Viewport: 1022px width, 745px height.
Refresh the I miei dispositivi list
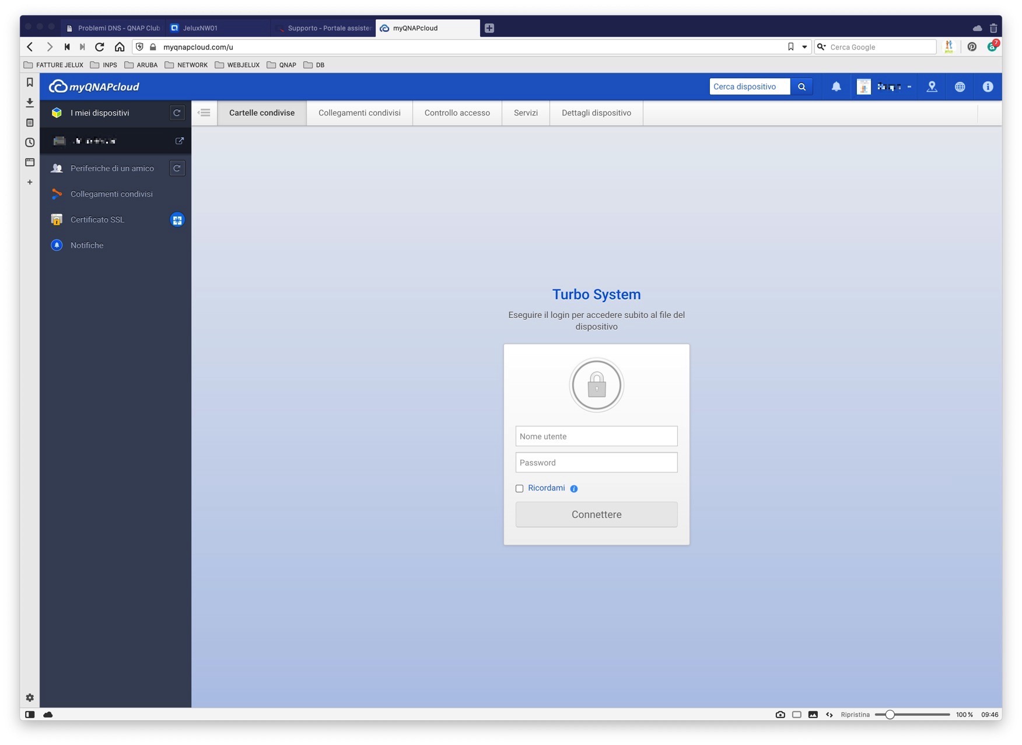click(177, 113)
